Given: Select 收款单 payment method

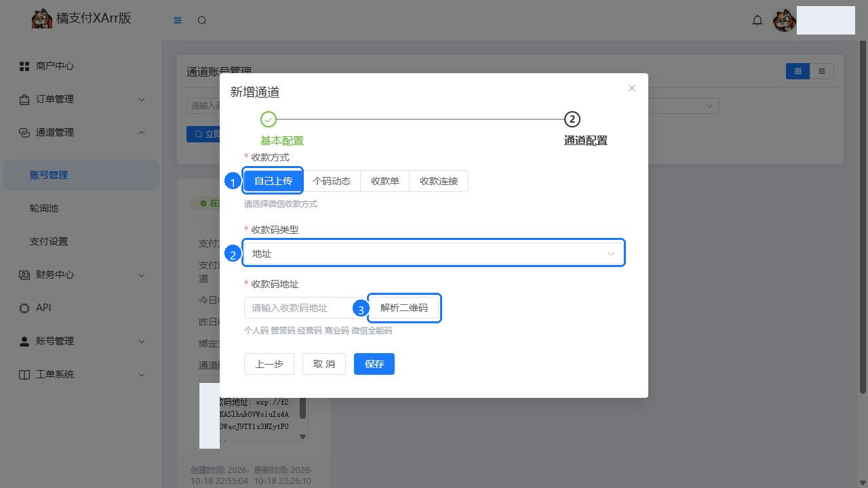Looking at the screenshot, I should click(x=385, y=181).
